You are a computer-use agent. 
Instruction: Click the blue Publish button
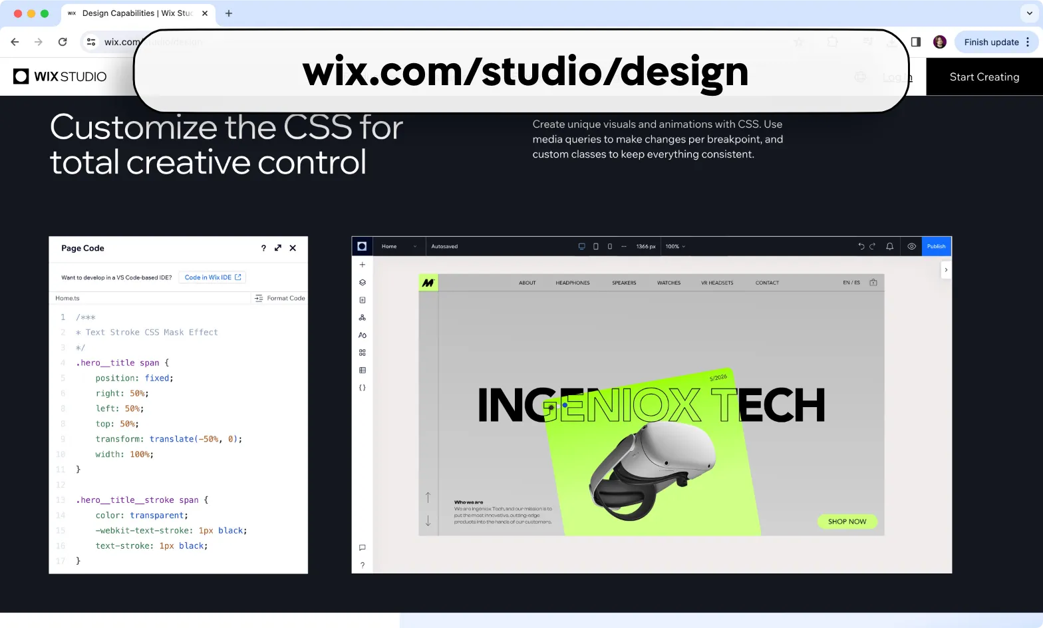(937, 246)
